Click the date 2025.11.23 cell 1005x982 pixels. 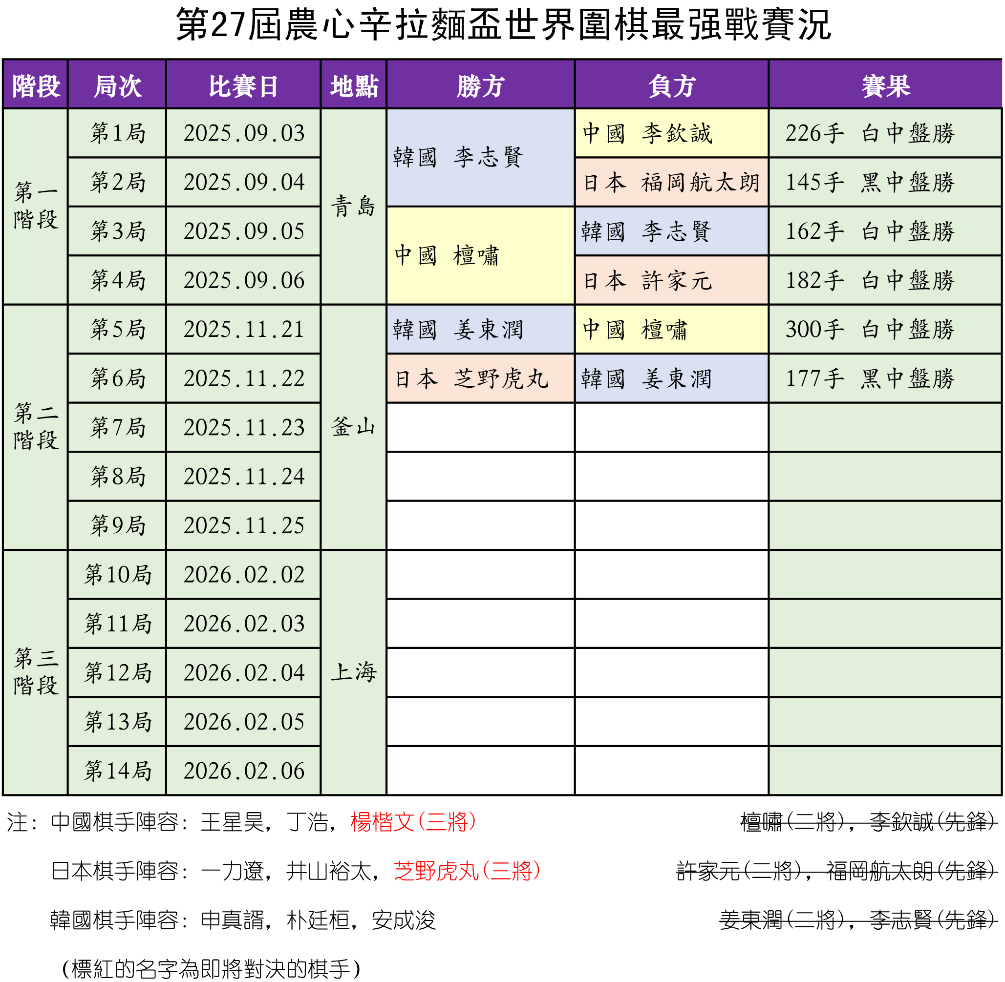pos(243,428)
